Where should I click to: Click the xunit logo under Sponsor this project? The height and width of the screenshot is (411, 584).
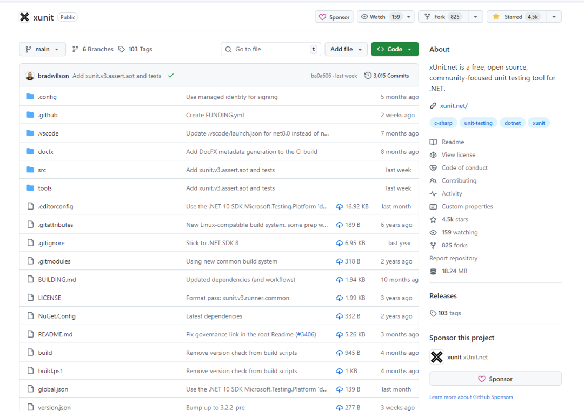[437, 357]
